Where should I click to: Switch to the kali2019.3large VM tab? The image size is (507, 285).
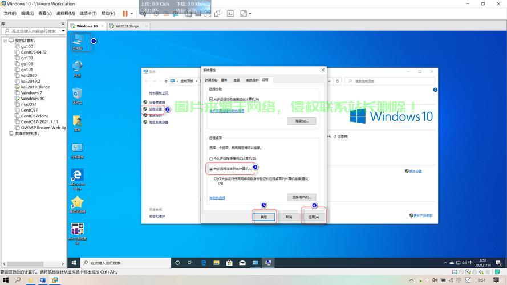(127, 26)
